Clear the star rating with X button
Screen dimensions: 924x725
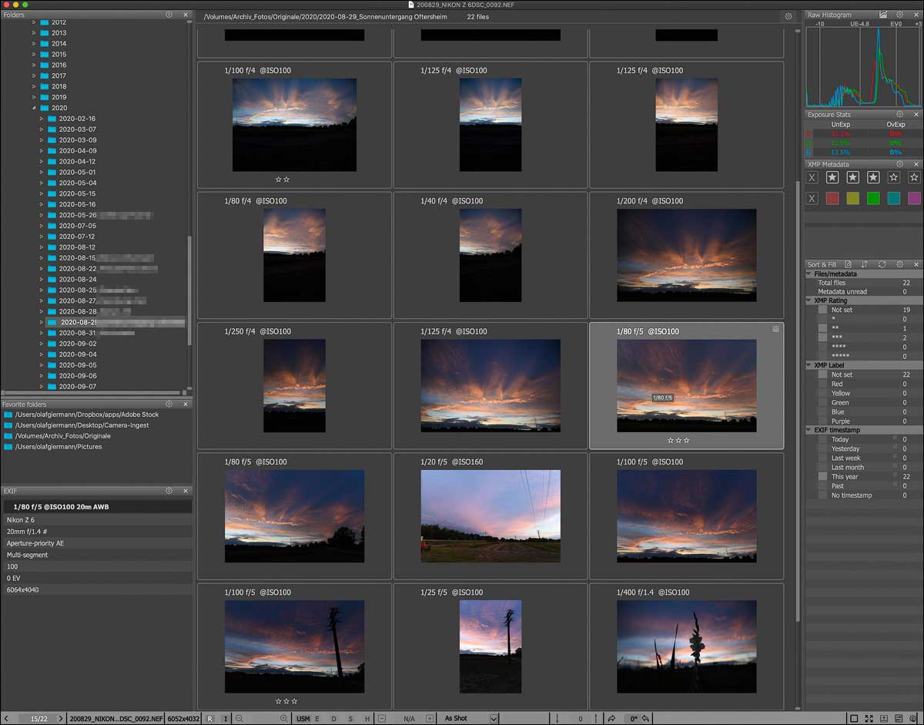pos(812,177)
